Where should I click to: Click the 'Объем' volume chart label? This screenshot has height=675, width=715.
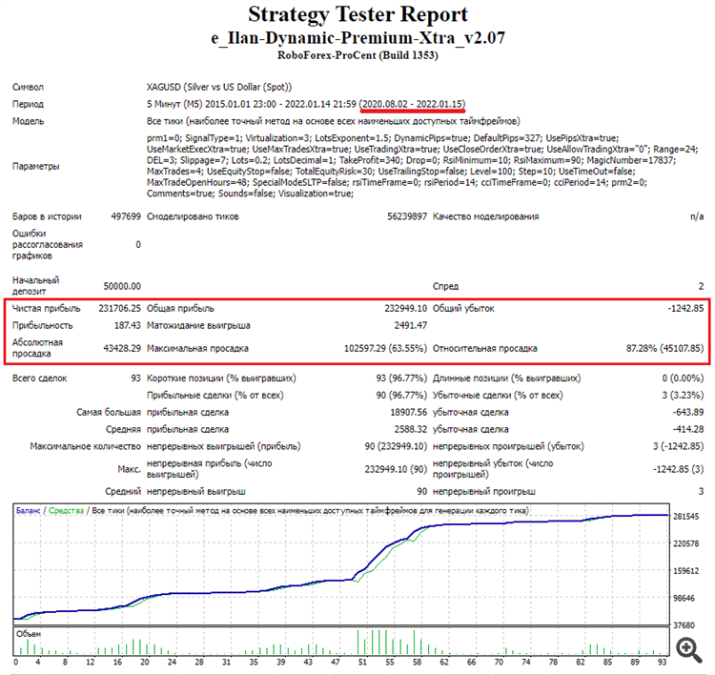click(29, 634)
